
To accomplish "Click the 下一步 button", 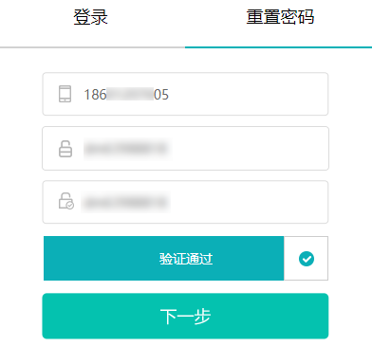I will click(185, 316).
